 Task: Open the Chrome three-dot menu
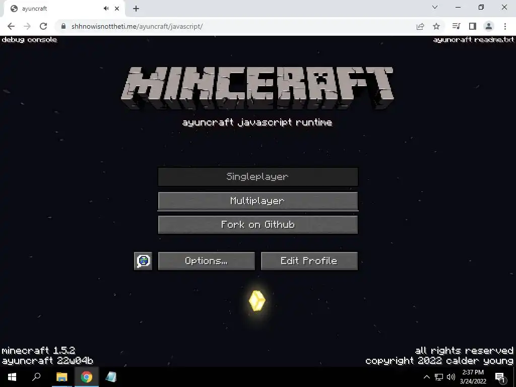pos(505,26)
